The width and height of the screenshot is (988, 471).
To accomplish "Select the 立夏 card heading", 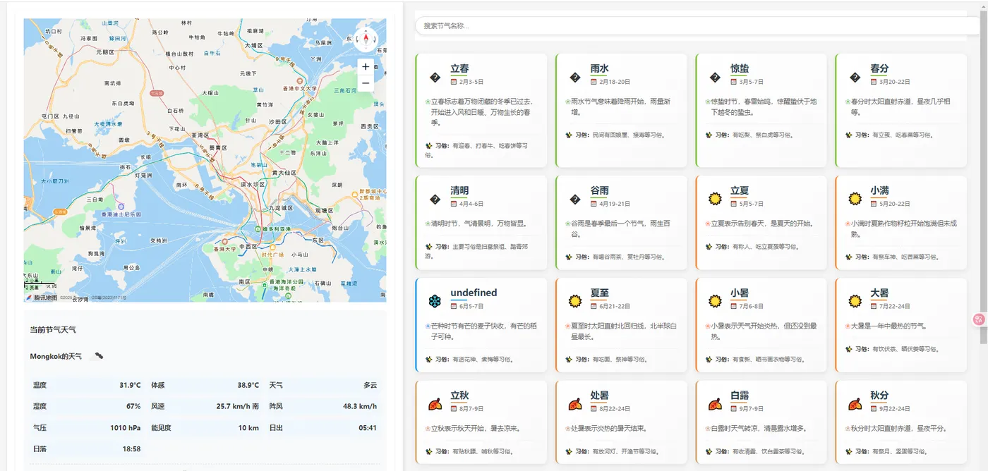I will click(x=740, y=190).
